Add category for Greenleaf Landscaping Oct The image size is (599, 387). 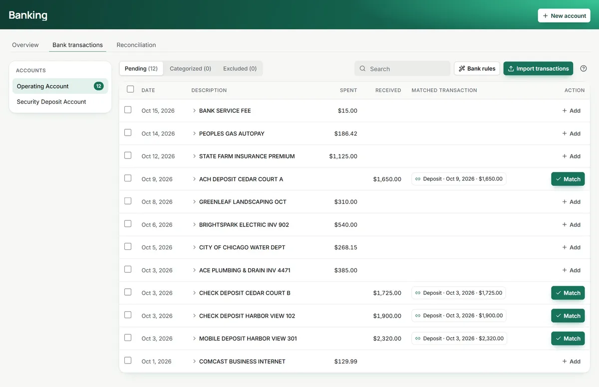coord(572,202)
